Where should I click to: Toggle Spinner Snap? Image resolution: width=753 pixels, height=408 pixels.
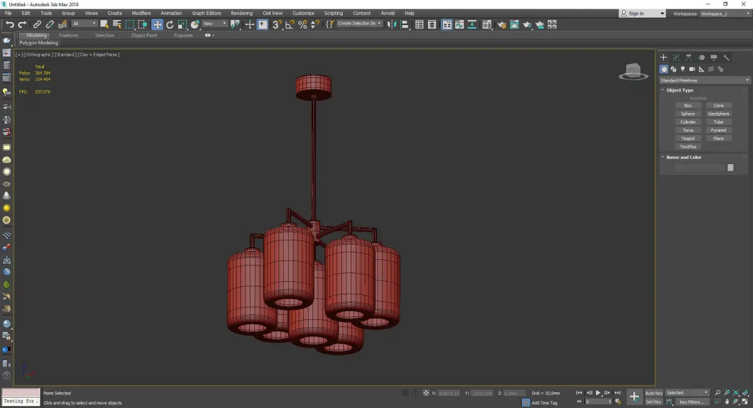[316, 24]
